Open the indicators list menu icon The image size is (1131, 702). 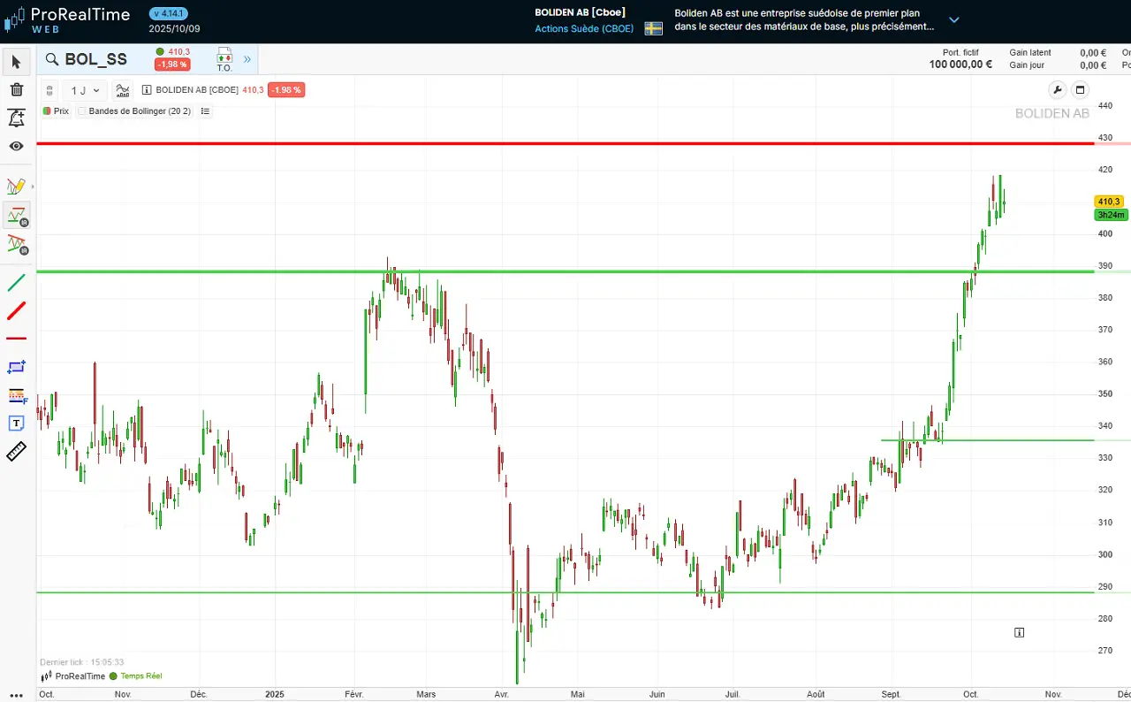click(205, 111)
